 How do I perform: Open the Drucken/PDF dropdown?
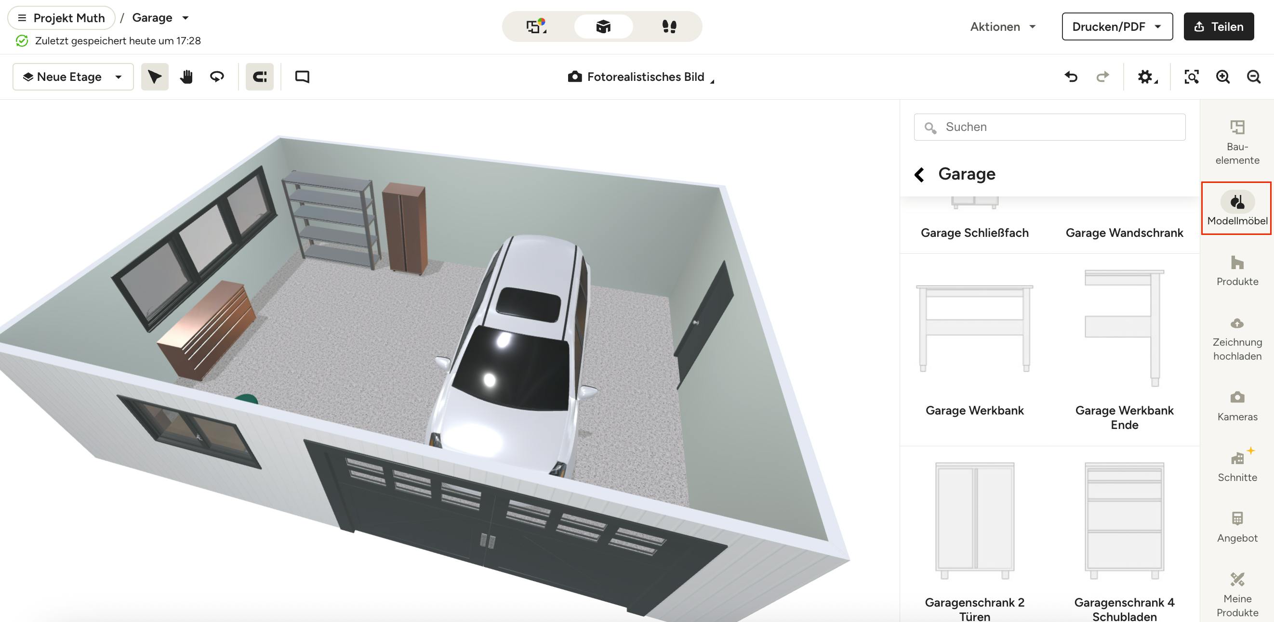pos(1117,26)
